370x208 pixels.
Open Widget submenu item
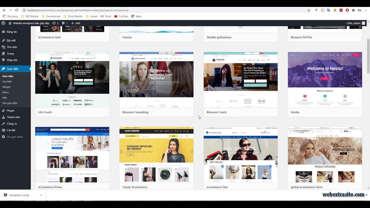point(6,87)
